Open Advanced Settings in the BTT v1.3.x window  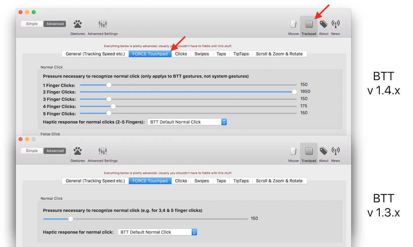pos(103,155)
